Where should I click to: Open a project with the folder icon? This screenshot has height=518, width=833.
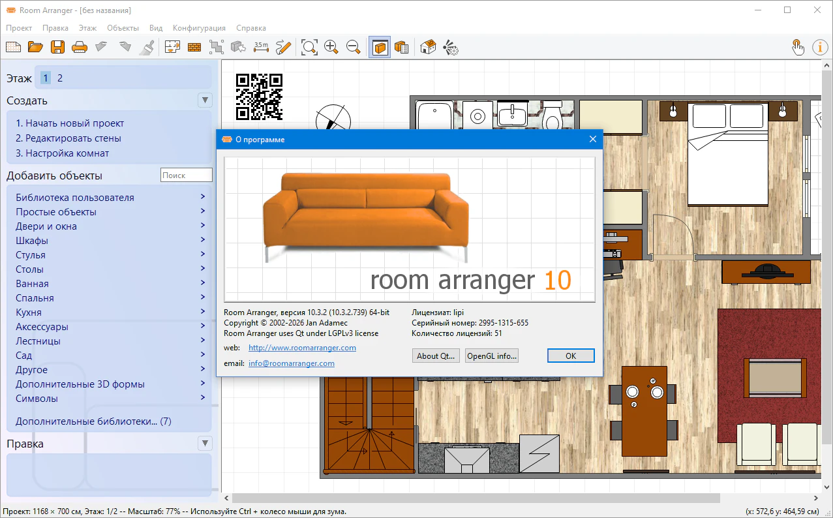pos(35,47)
